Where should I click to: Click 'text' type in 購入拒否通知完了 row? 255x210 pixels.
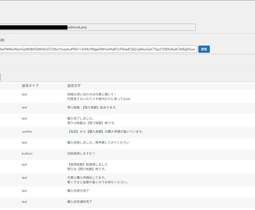24,202
